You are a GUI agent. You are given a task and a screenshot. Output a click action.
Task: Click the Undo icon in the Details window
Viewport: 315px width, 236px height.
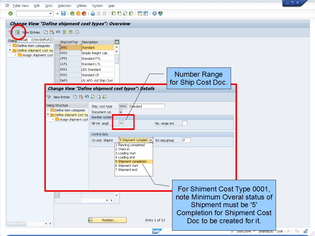87,97
